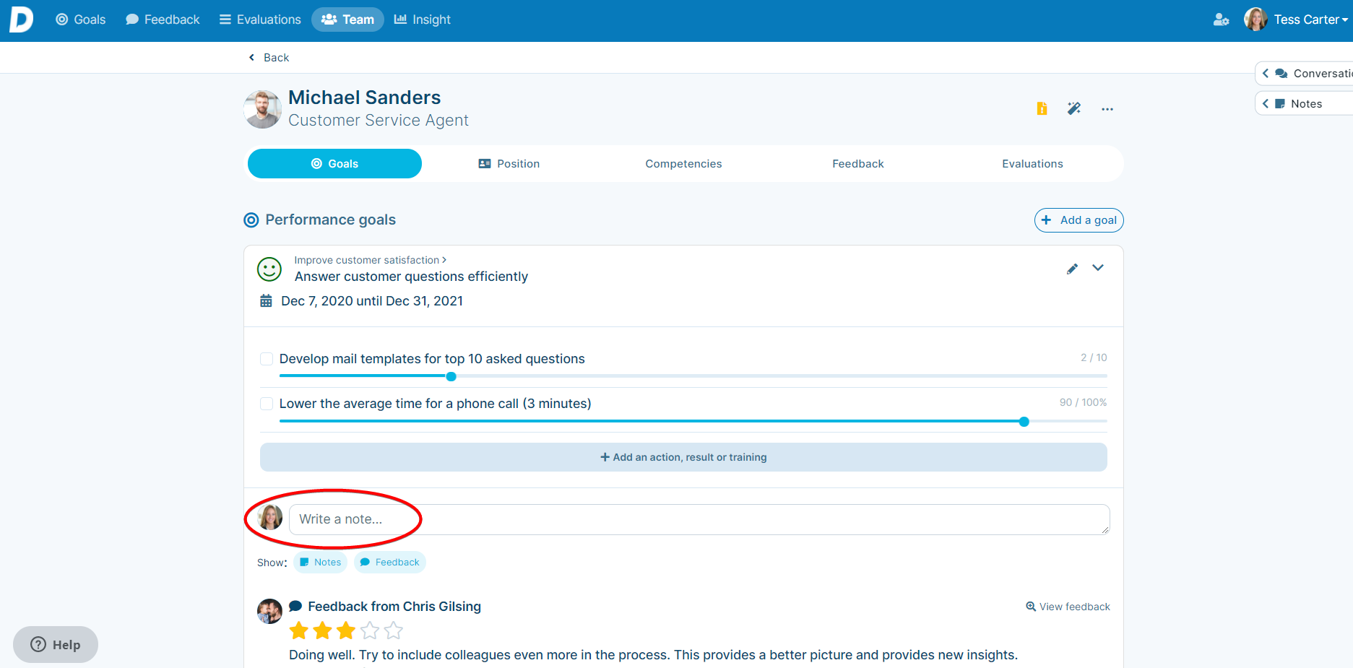Go back with the Back link
Viewport: 1353px width, 668px height.
(x=269, y=58)
